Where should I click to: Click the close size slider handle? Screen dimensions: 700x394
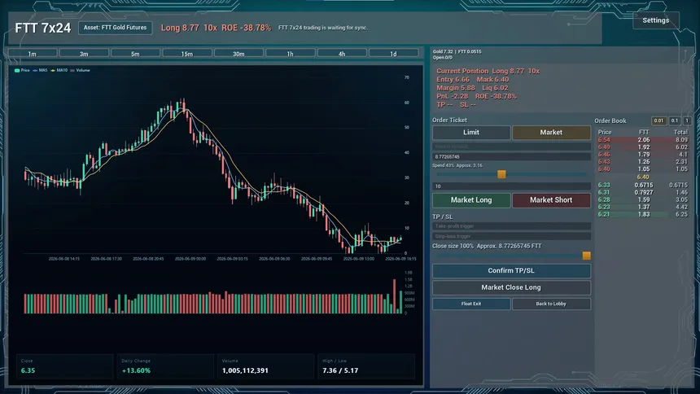[586, 256]
